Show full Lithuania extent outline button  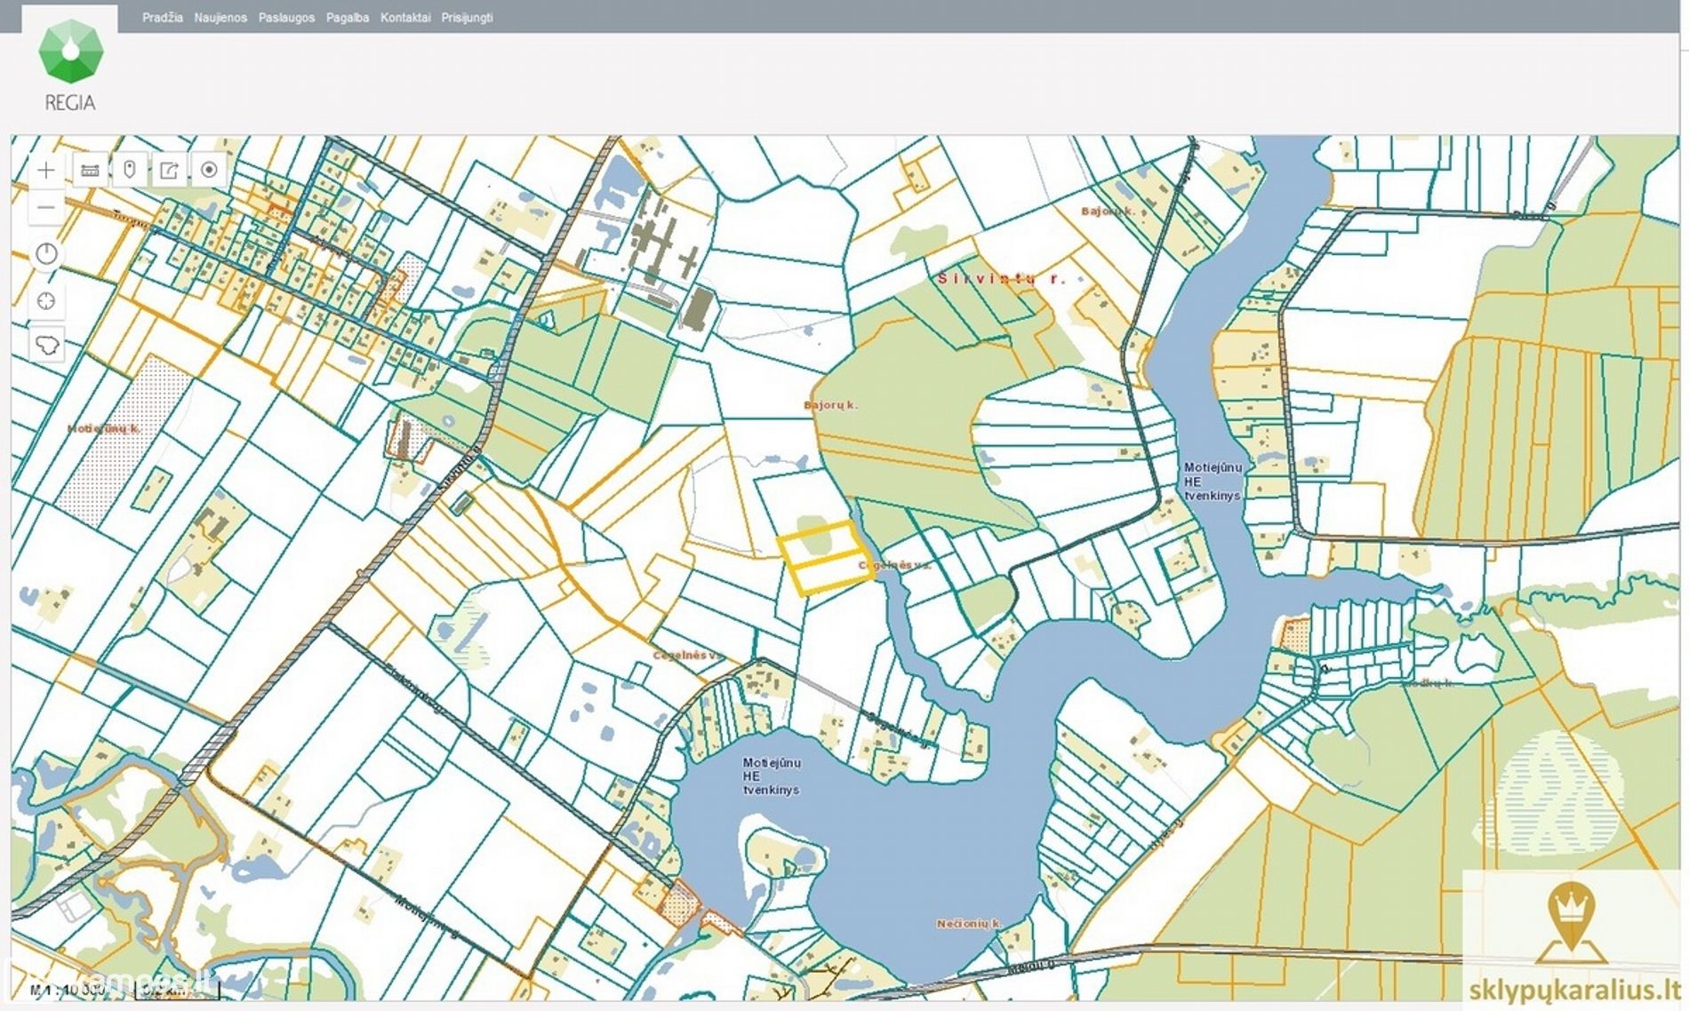[x=46, y=345]
